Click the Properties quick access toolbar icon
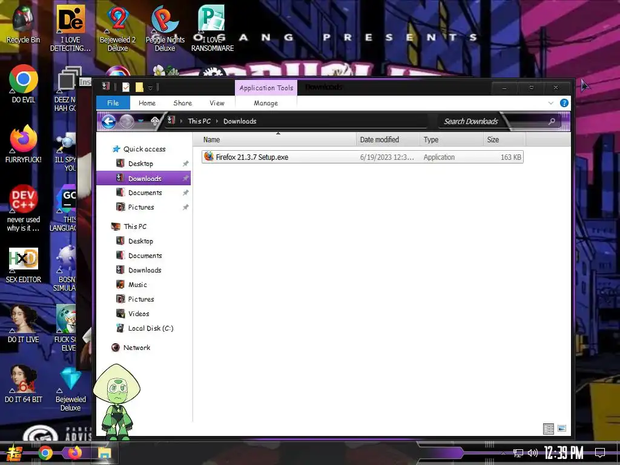This screenshot has height=465, width=620. 126,87
